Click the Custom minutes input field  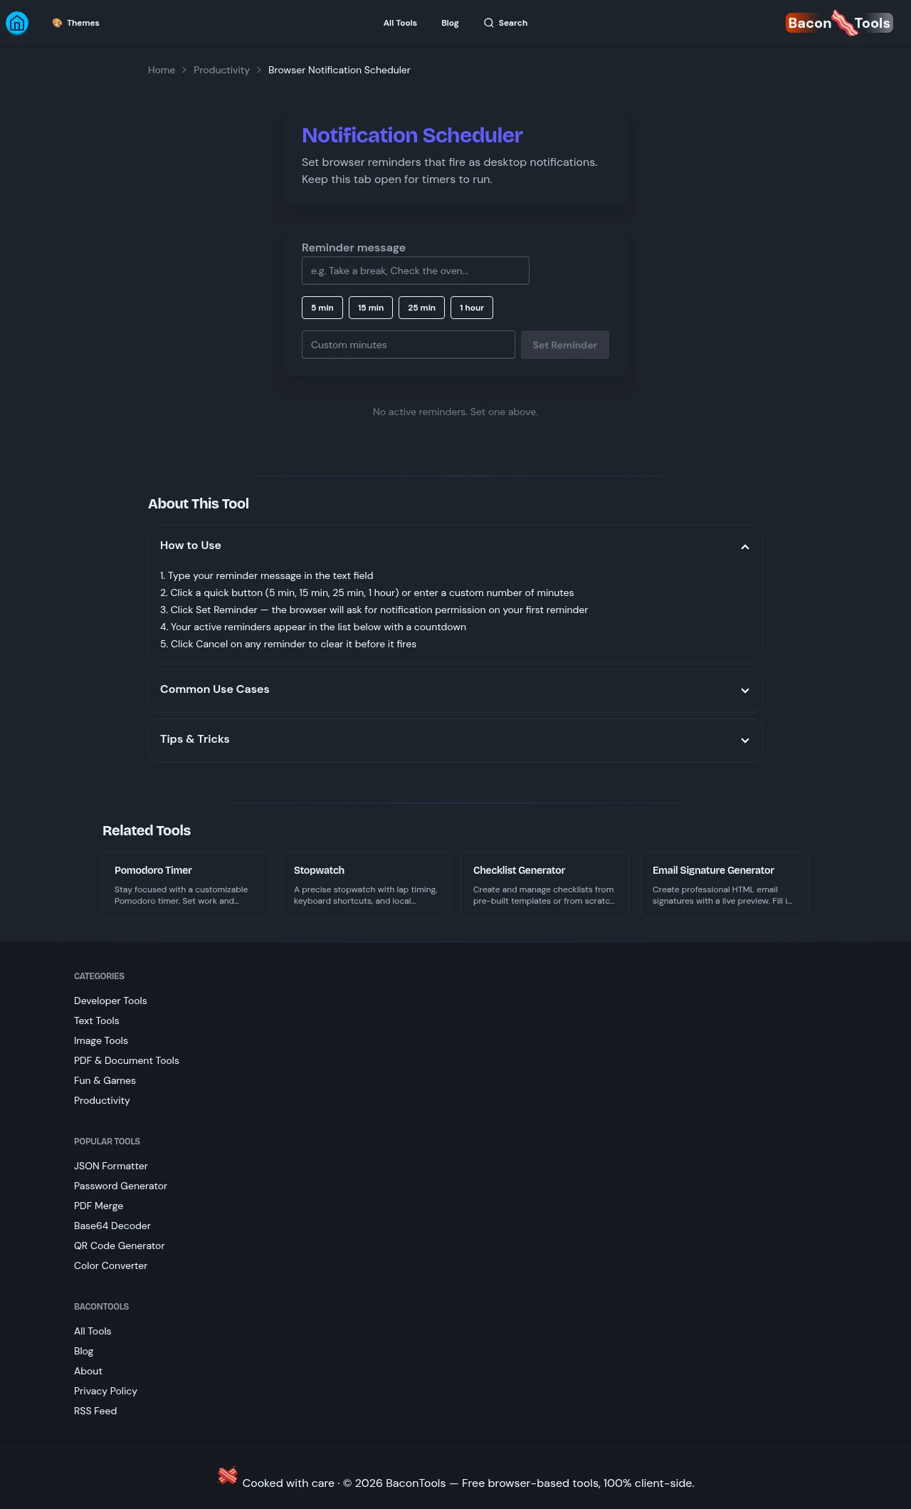pos(408,345)
